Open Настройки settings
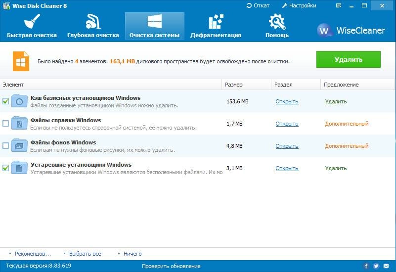This screenshot has height=272, width=396. (x=299, y=5)
